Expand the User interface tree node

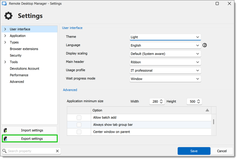[x=5, y=29]
